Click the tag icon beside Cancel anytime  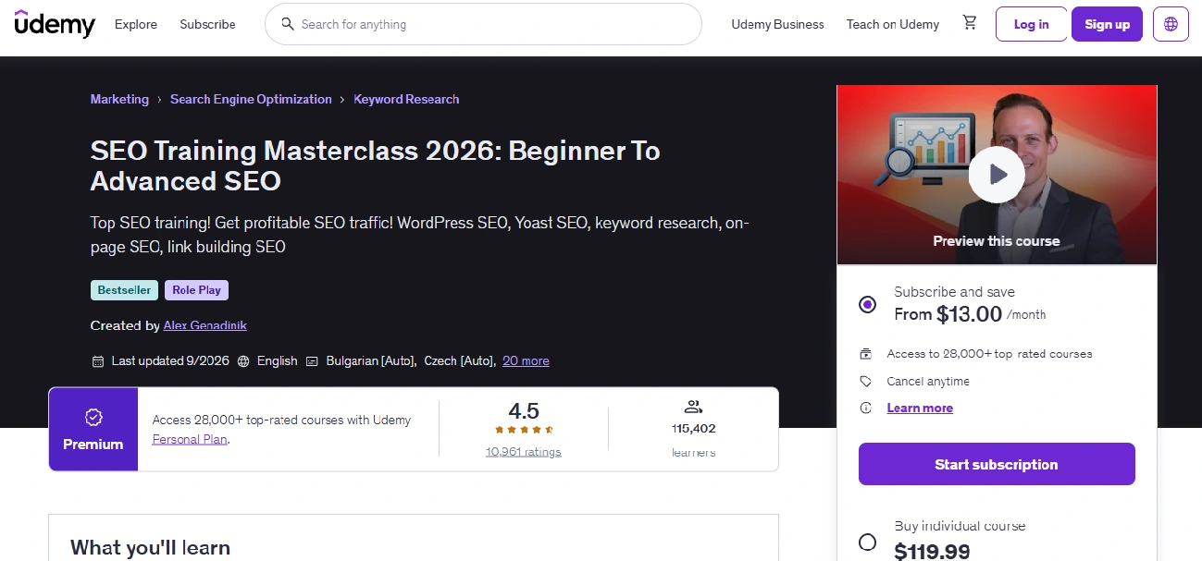866,382
